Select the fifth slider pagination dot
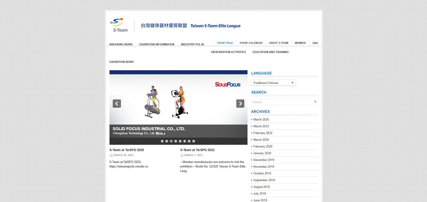Image resolution: width=427 pixels, height=202 pixels. [x=180, y=141]
